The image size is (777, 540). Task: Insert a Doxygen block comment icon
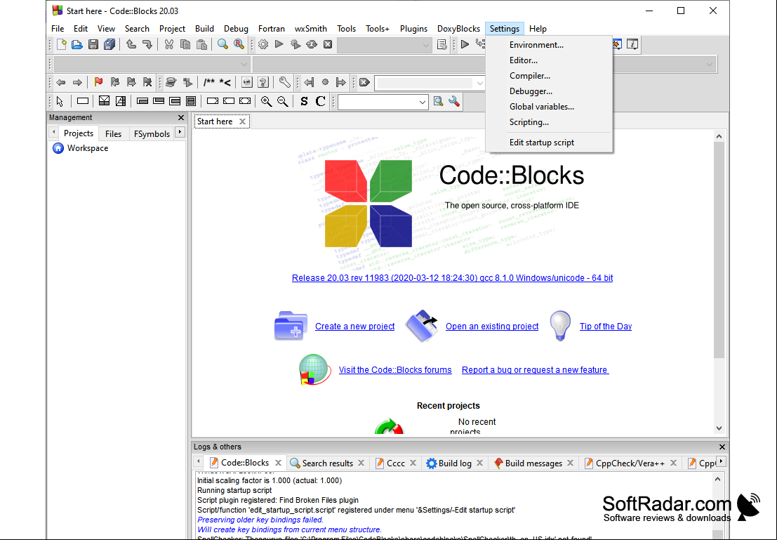tap(209, 82)
